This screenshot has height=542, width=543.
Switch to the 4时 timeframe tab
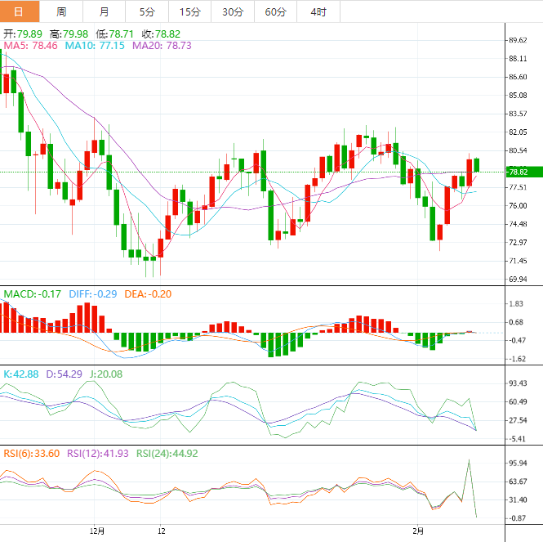click(318, 11)
